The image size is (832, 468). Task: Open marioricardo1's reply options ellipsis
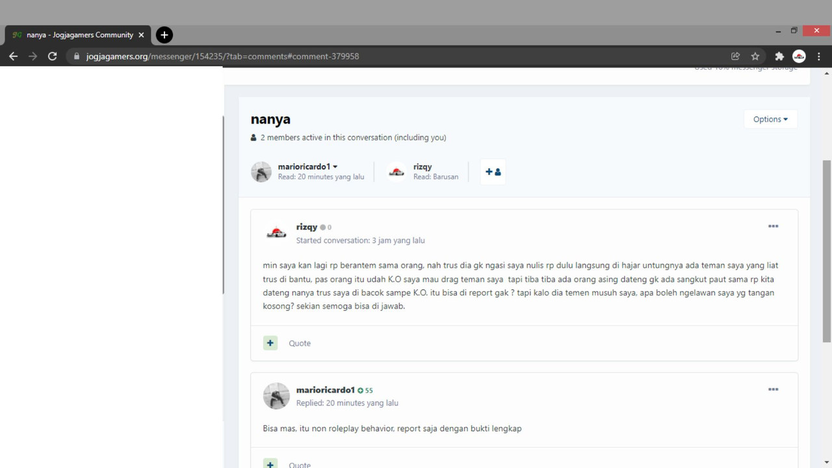[x=773, y=389]
